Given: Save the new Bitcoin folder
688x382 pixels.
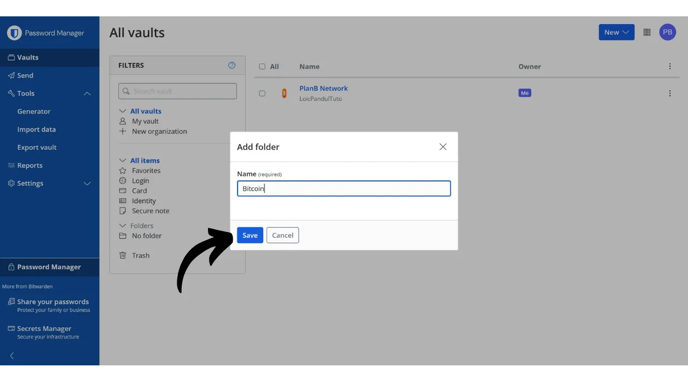Looking at the screenshot, I should (250, 235).
